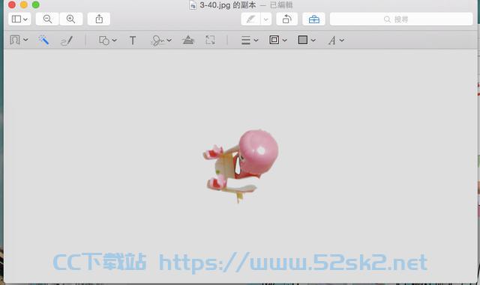
Task: Close the Preview window with red button
Action: pos(12,4)
